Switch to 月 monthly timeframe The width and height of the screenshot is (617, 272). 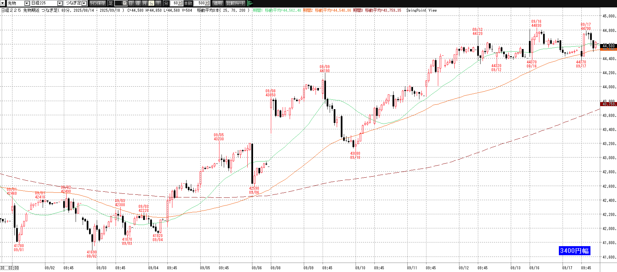click(x=145, y=3)
